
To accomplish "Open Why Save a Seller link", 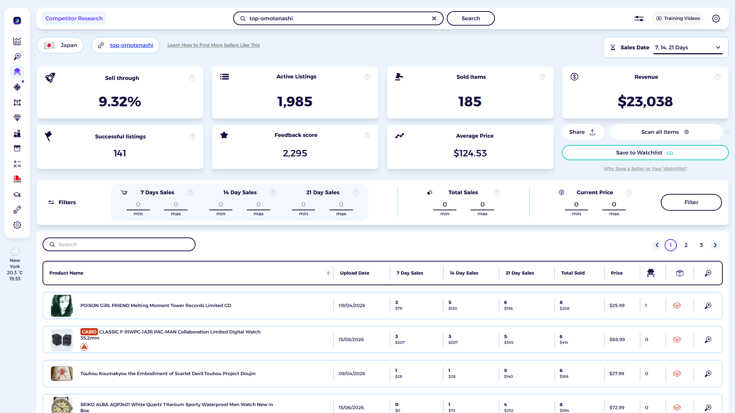I will pyautogui.click(x=645, y=169).
